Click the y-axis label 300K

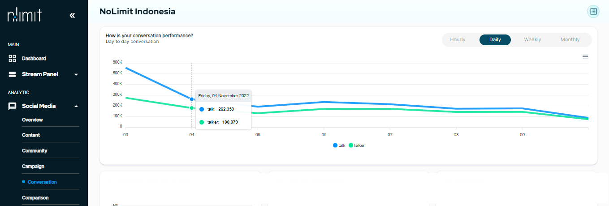117,94
